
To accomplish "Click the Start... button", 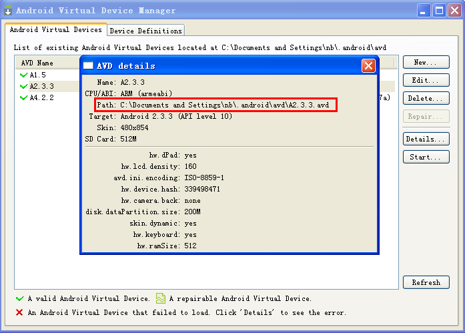I will 426,157.
